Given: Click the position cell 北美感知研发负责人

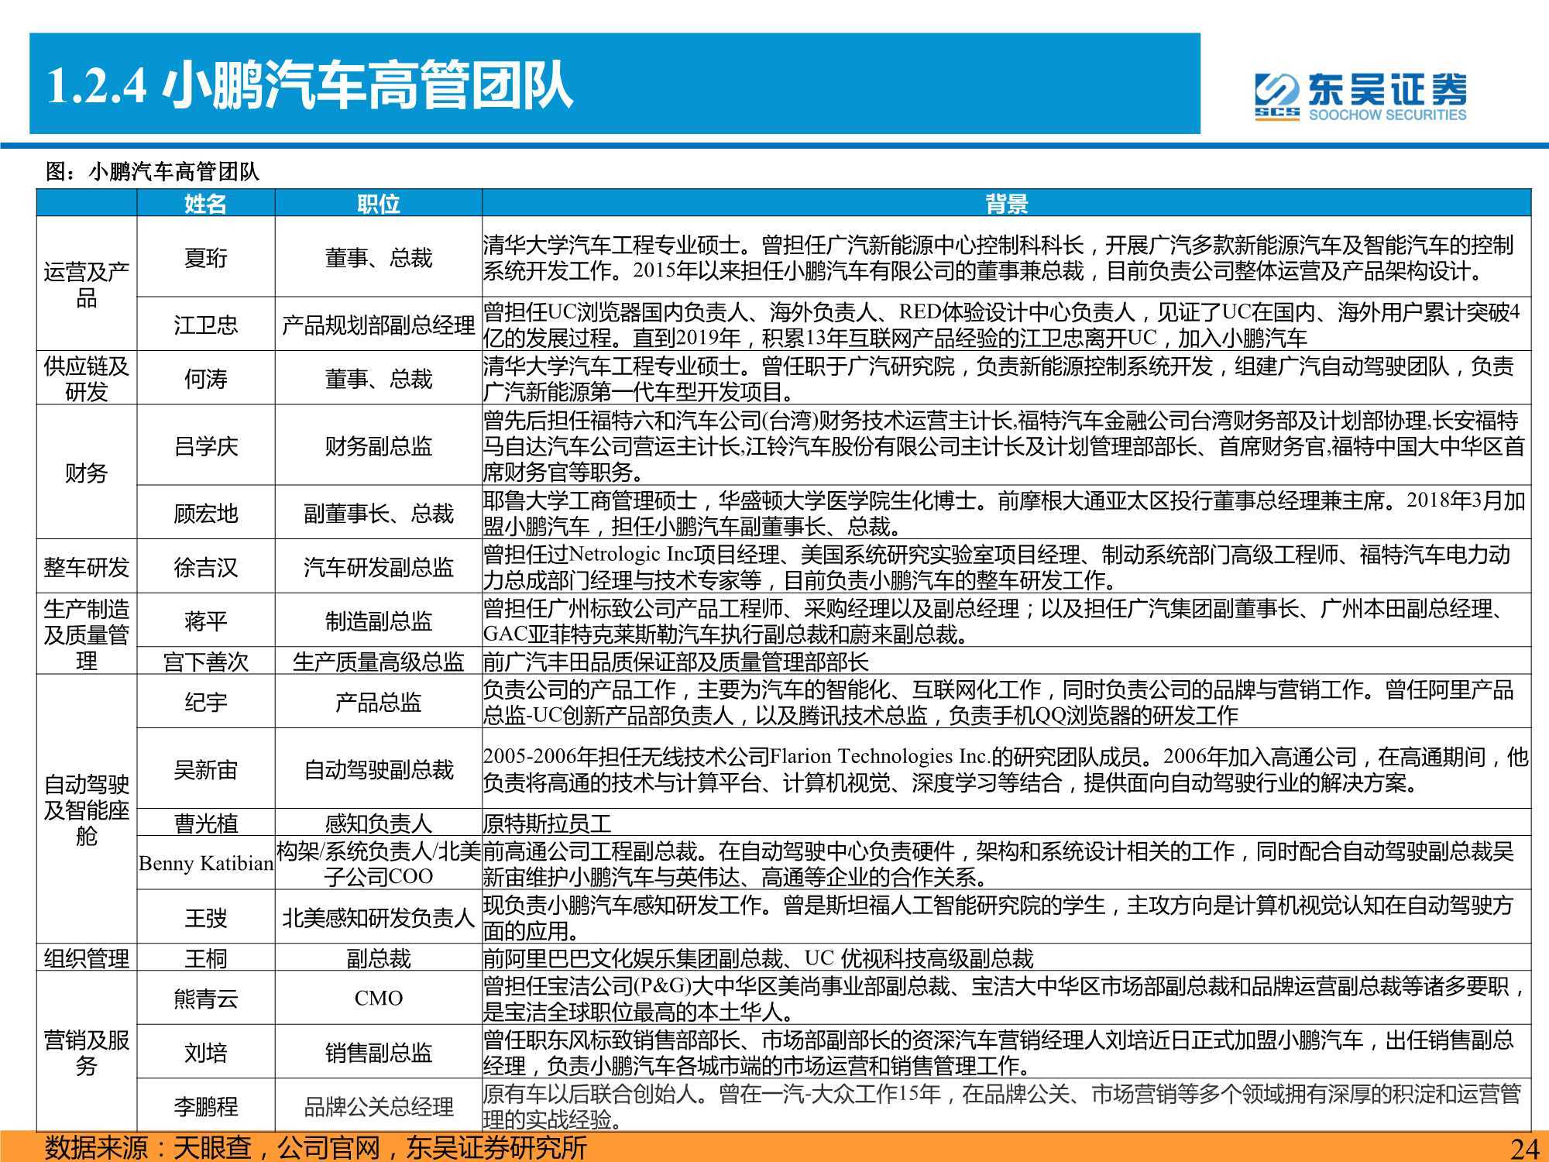Looking at the screenshot, I should pyautogui.click(x=378, y=917).
